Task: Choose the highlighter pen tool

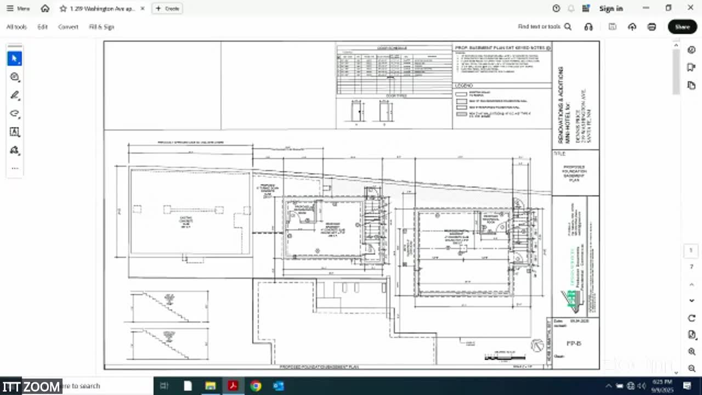Action: (15, 95)
